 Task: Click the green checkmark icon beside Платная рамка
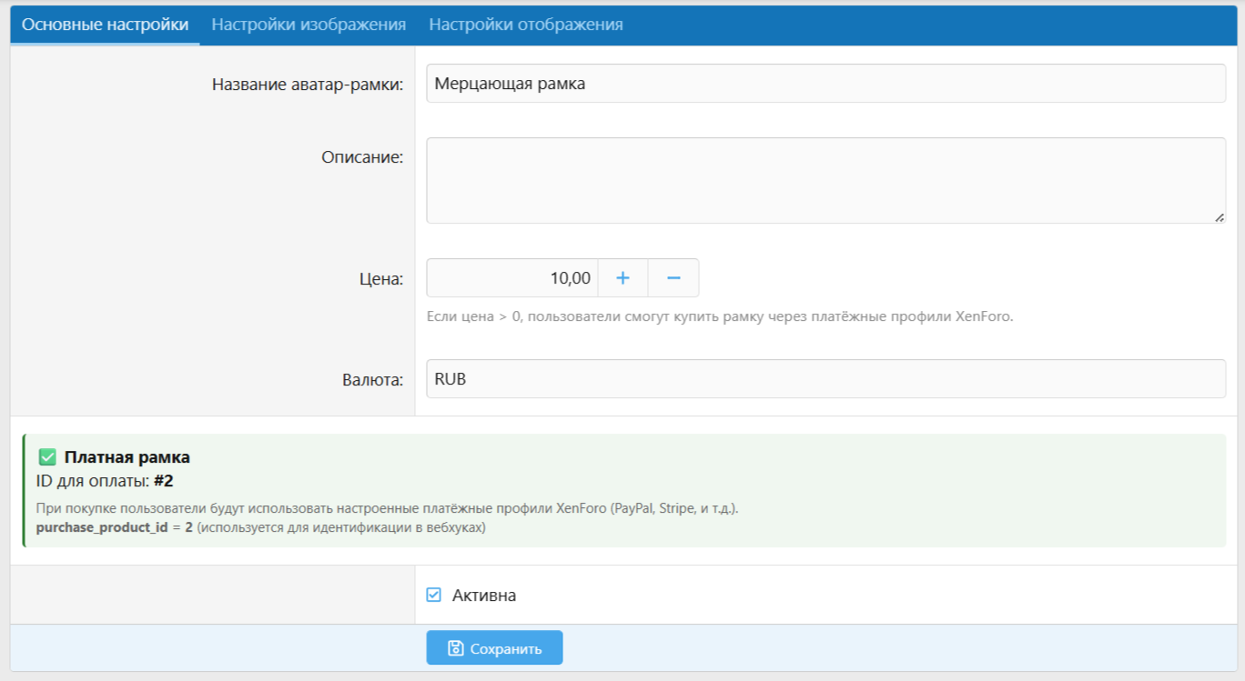tap(47, 457)
